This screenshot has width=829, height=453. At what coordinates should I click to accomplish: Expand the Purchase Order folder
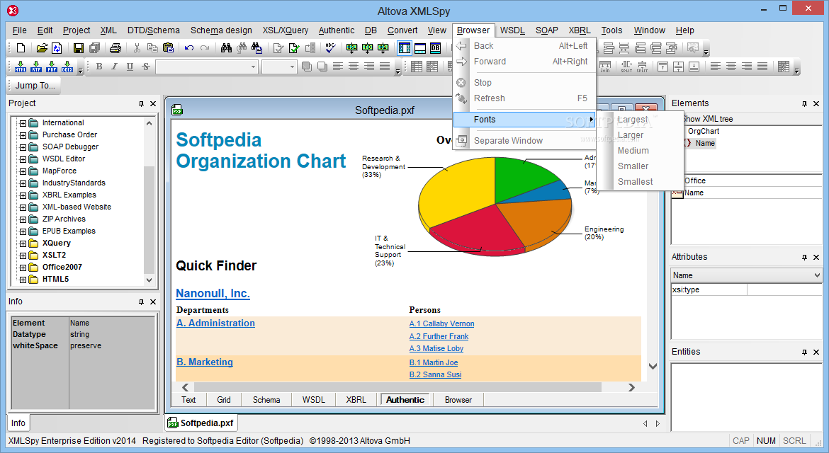click(23, 135)
